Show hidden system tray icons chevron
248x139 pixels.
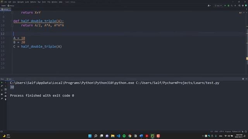(x=203, y=136)
